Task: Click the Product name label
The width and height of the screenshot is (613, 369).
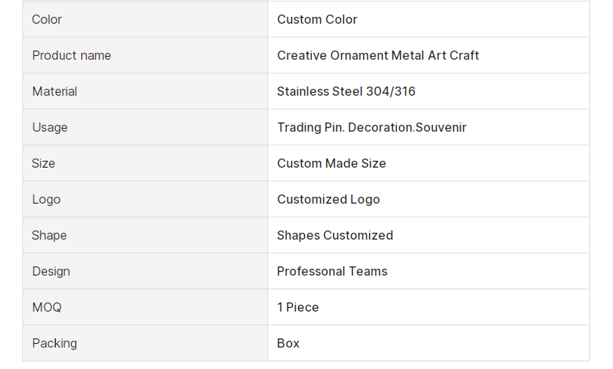Action: click(71, 55)
